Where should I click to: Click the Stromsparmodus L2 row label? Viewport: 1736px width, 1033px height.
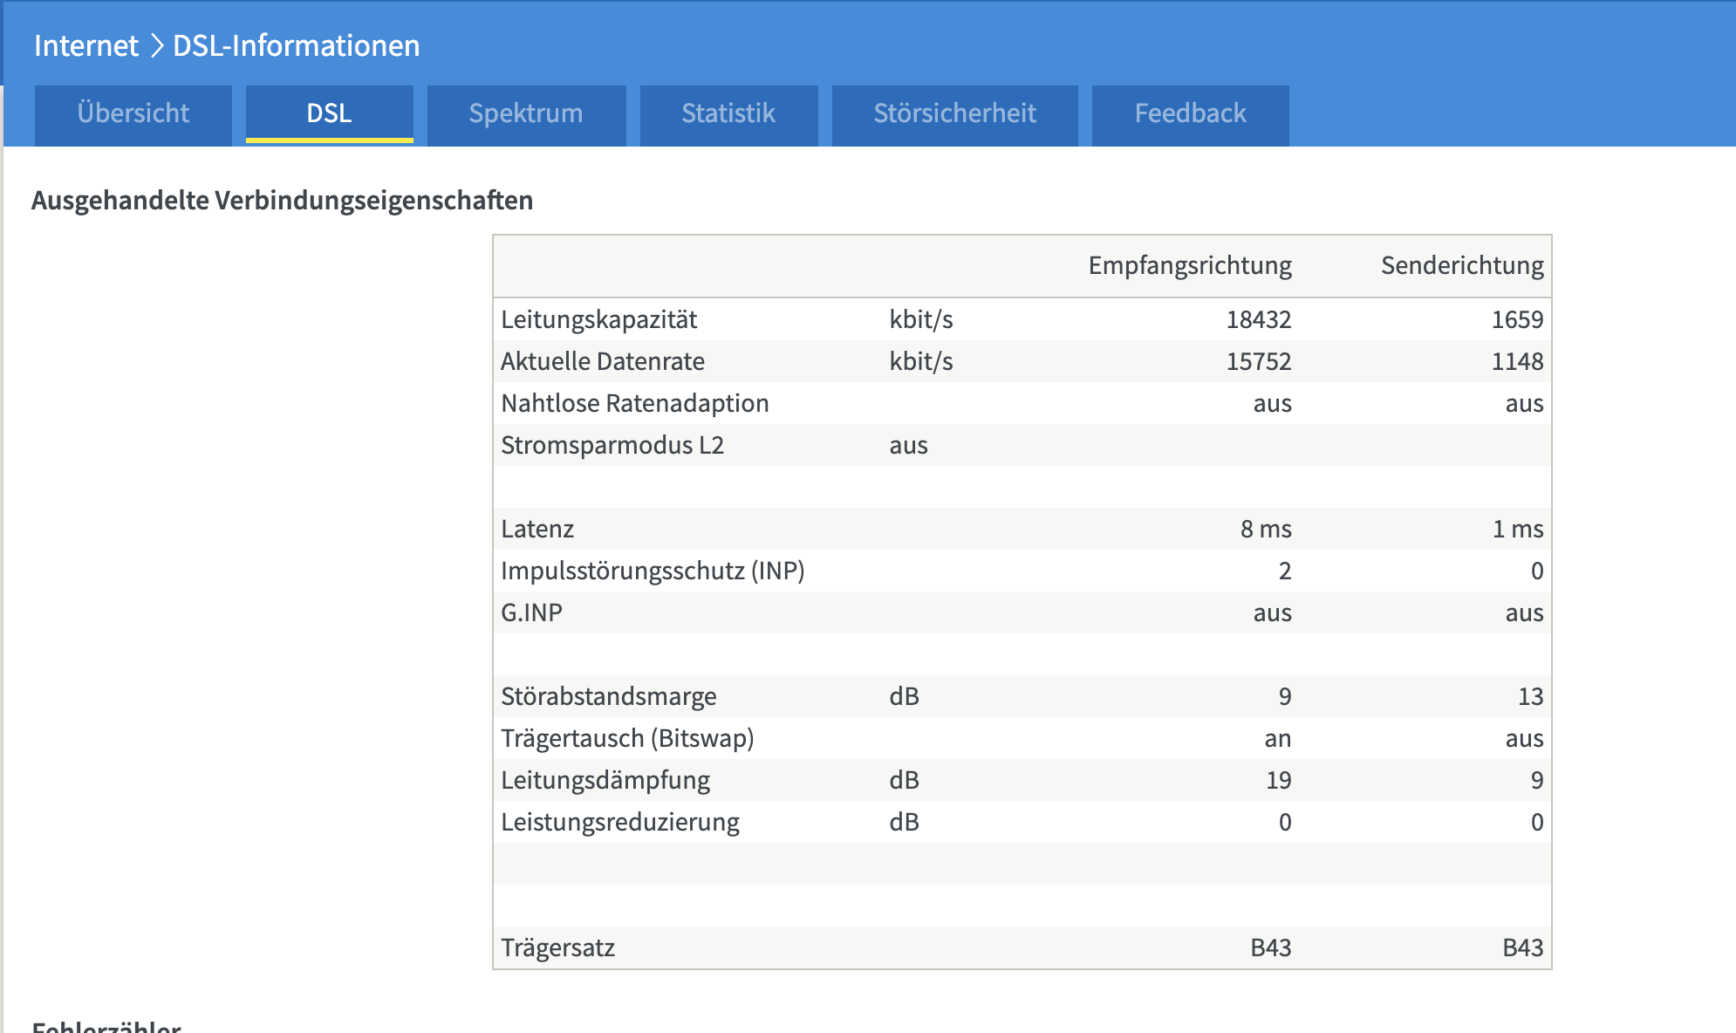pyautogui.click(x=612, y=445)
